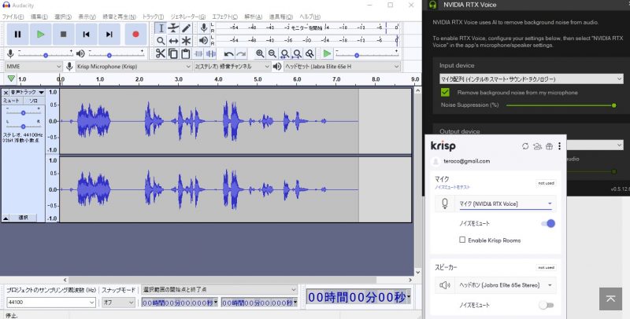Select the Time Shift tool
Screen dimensions: 630x319
[173, 41]
